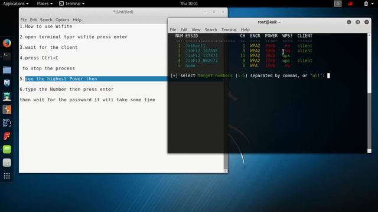Open Terminal menu in the terminal window
The height and width of the screenshot is (212, 378).
coord(229,30)
